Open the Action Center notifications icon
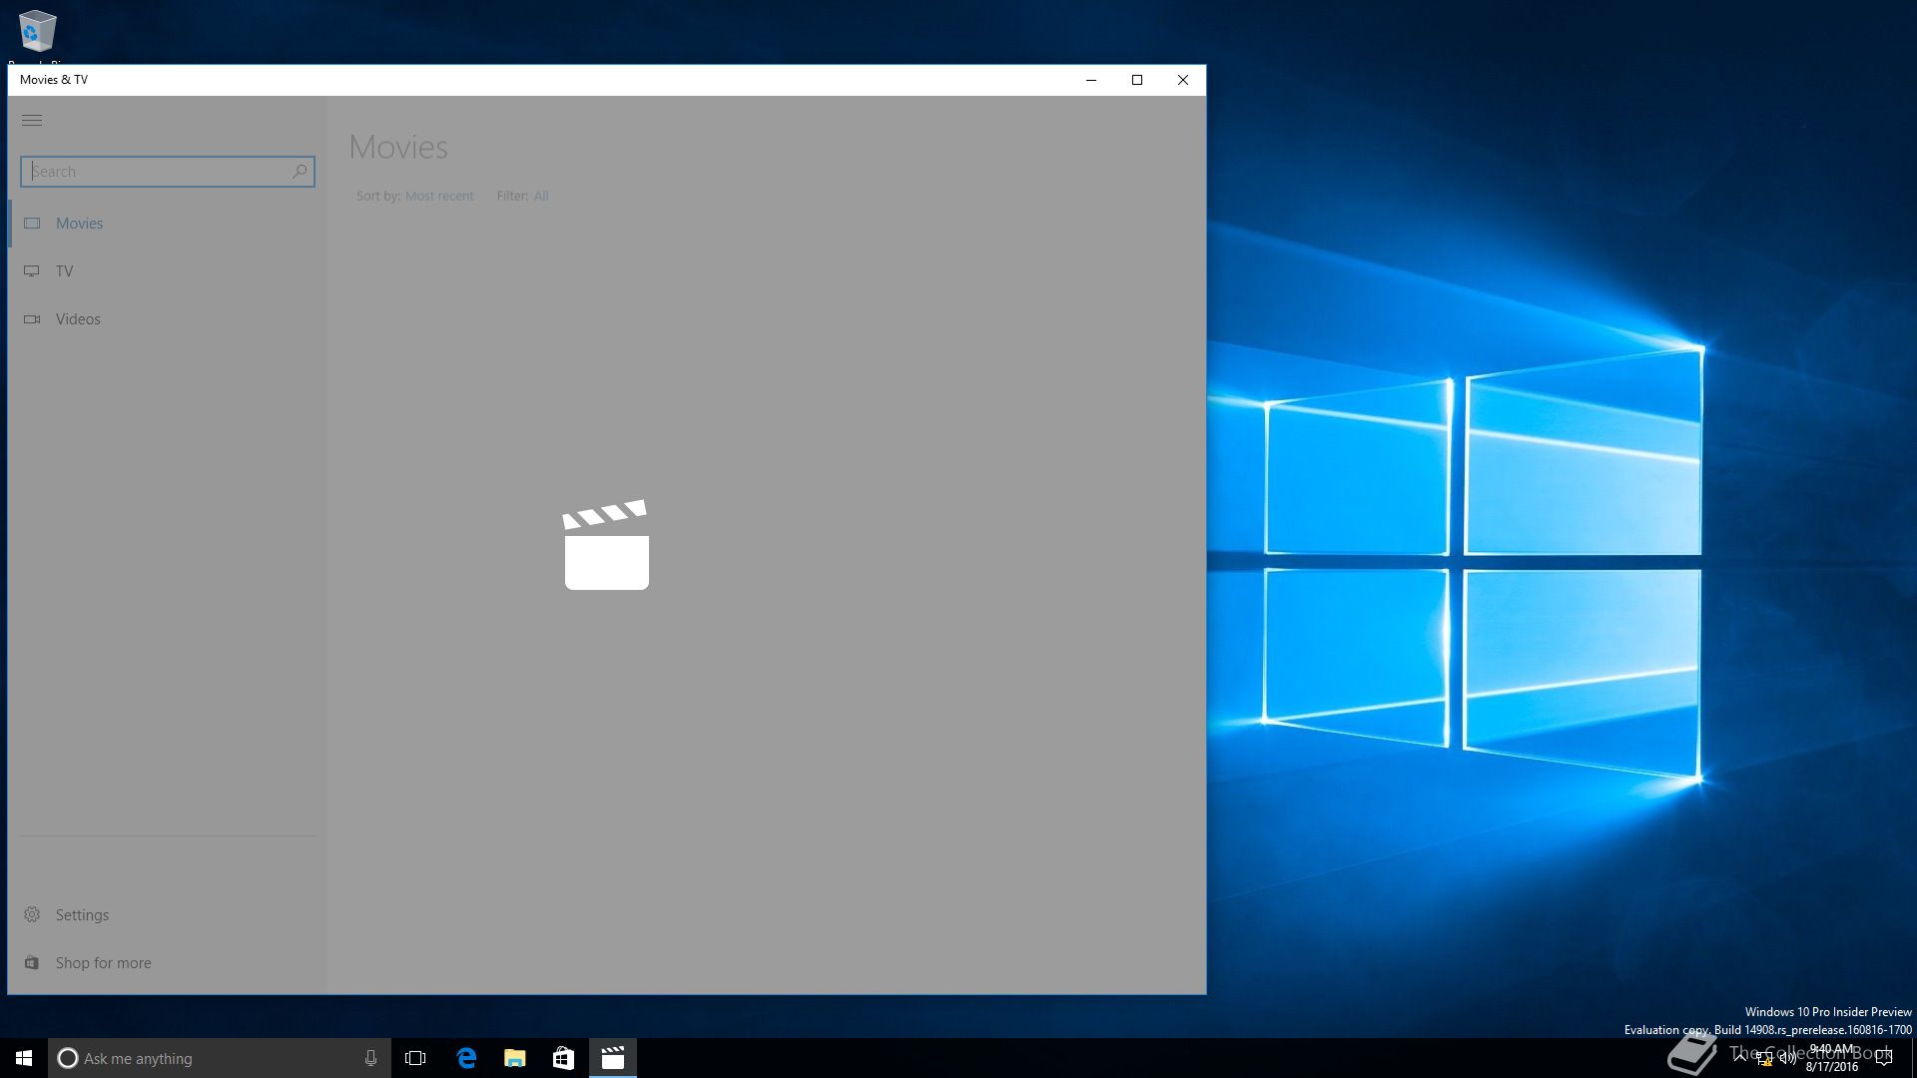 click(1884, 1059)
